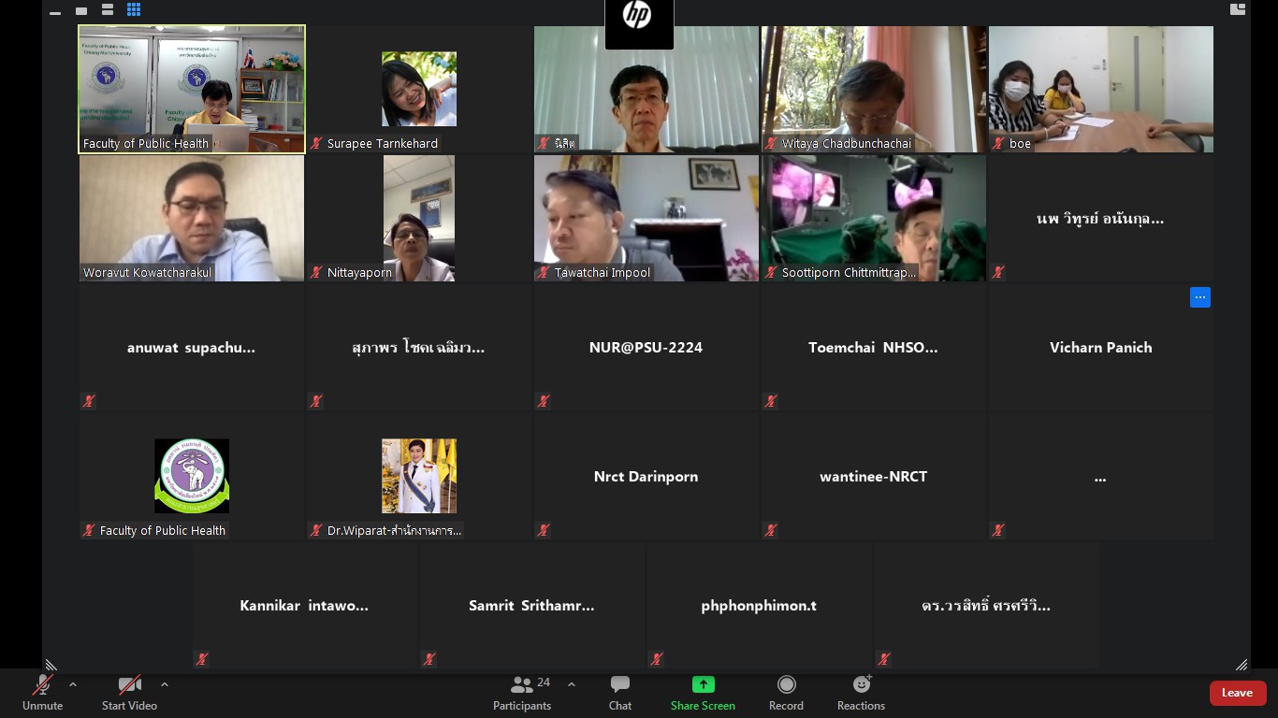Screen dimensions: 1278x718
Task: Select the Toemchai NHSO... participant tile
Action: [x=873, y=347]
